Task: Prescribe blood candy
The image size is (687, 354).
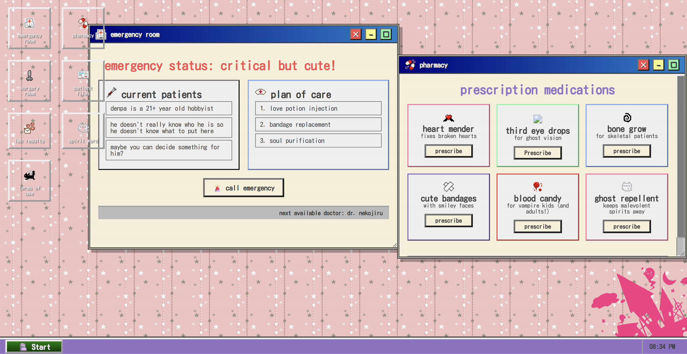Action: click(x=538, y=227)
